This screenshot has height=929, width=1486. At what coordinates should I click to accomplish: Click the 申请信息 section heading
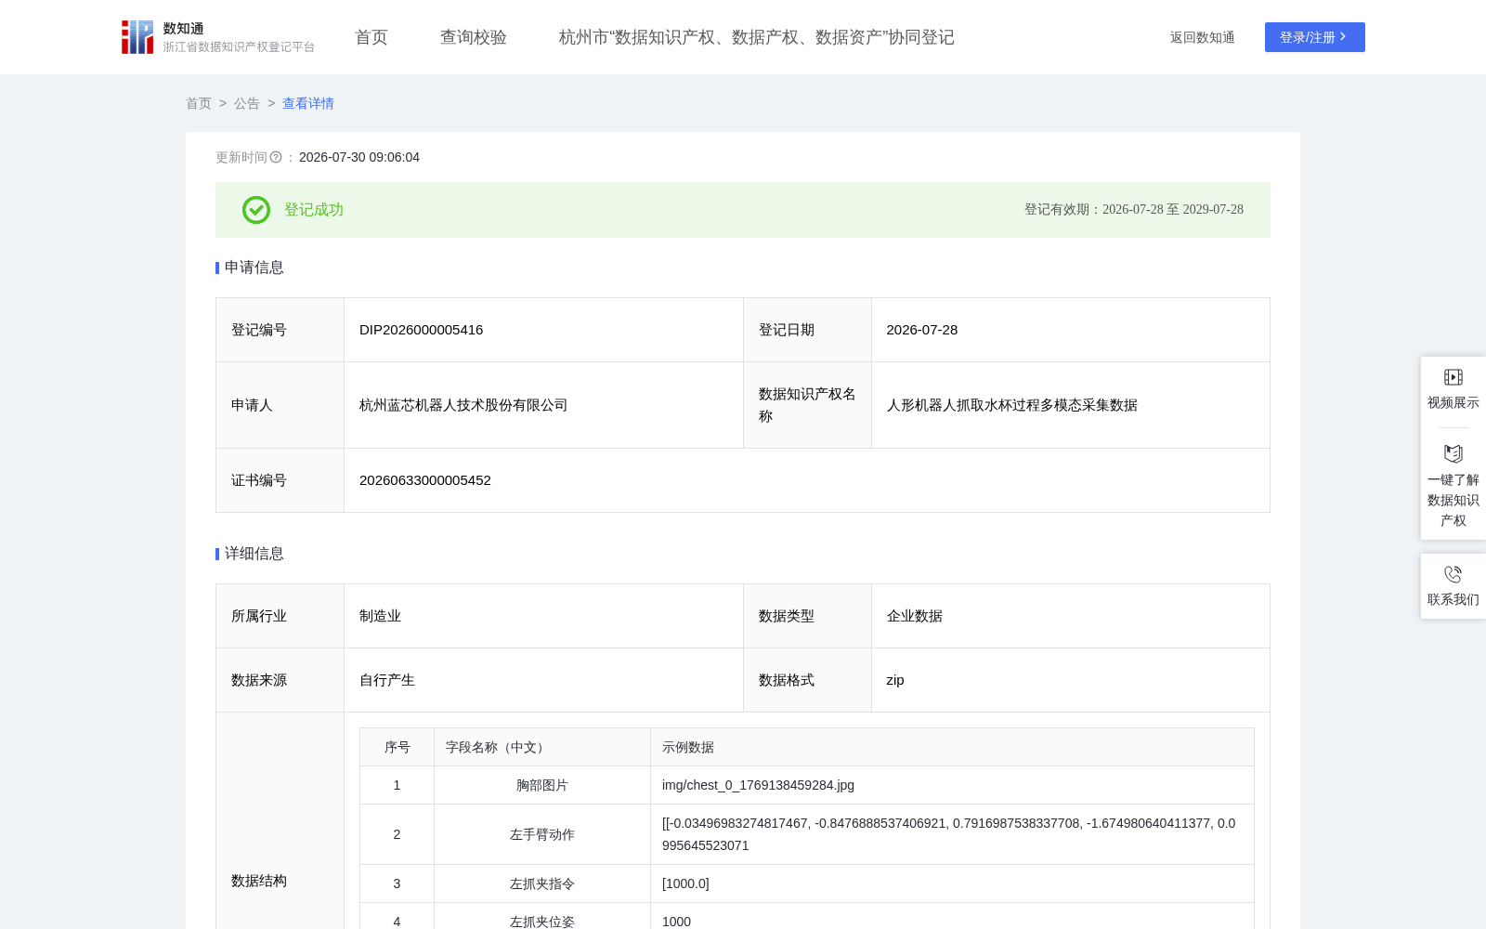coord(254,268)
